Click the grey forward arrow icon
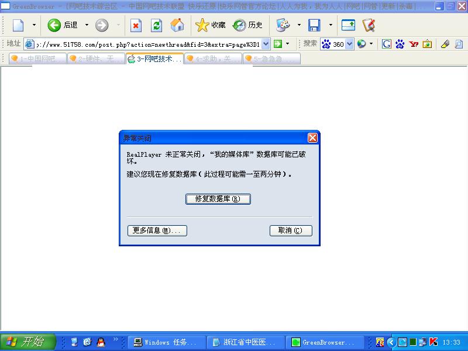The image size is (468, 351). [102, 25]
